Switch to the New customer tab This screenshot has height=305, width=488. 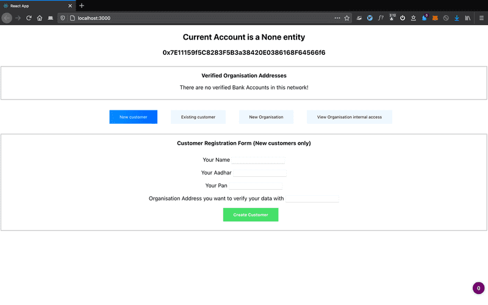pyautogui.click(x=133, y=117)
